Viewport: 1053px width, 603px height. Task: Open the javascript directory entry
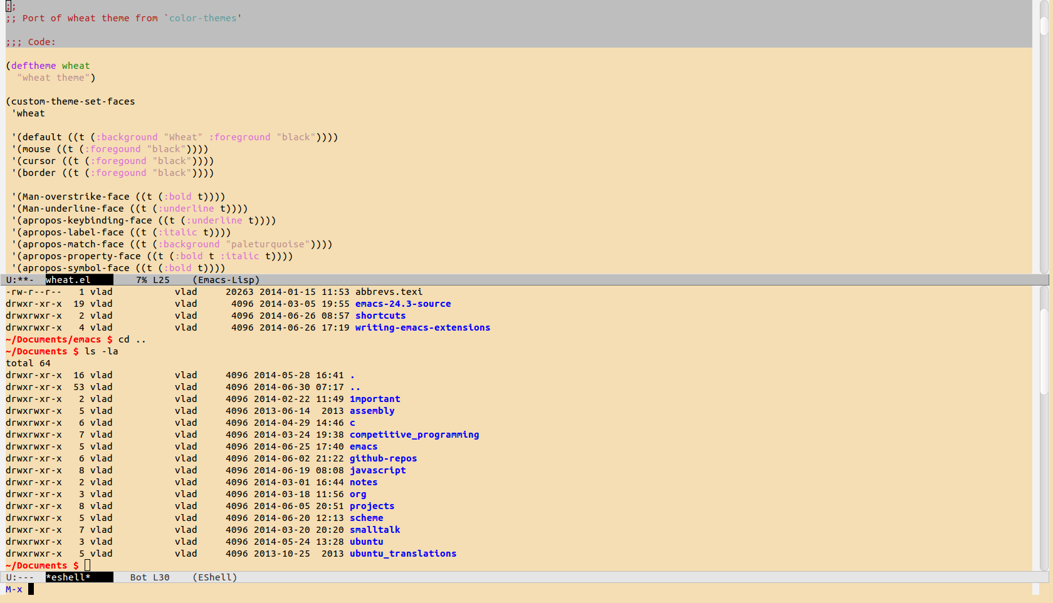[x=378, y=470]
